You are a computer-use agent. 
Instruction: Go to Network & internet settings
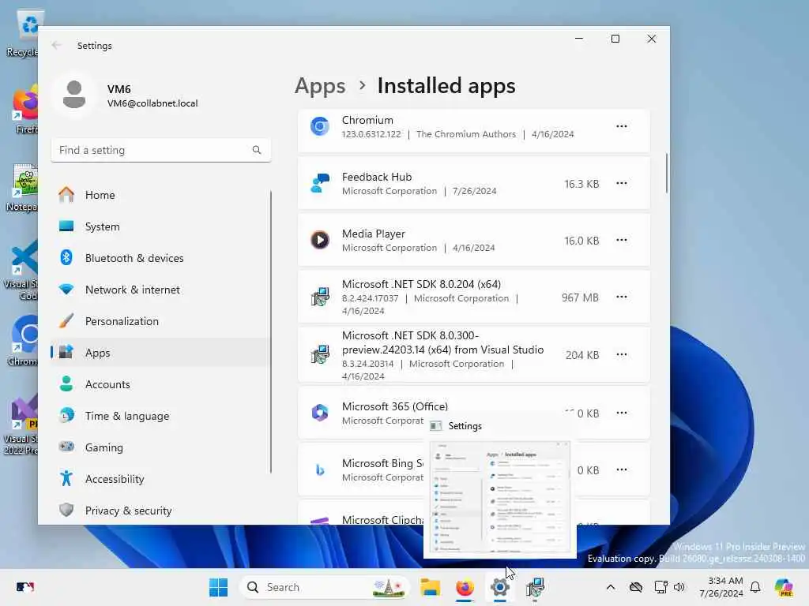click(x=160, y=290)
